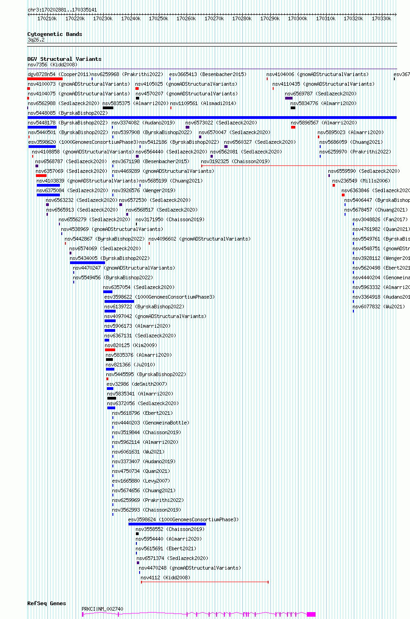The height and width of the screenshot is (619, 410).
Task: Open esv3665413 (Besenbacher2015) variant
Action: [x=208, y=74]
